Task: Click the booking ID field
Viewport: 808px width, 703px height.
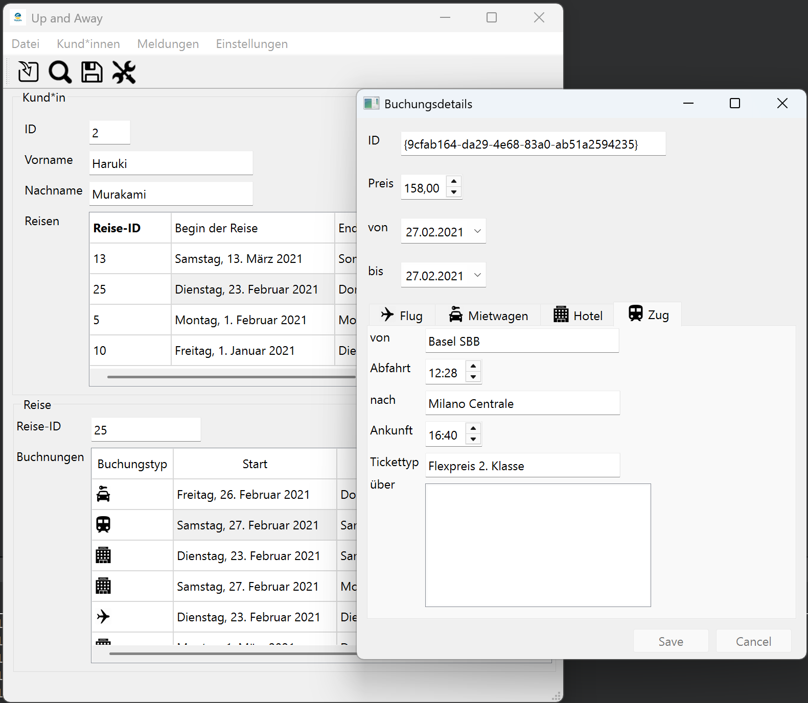Action: (533, 144)
